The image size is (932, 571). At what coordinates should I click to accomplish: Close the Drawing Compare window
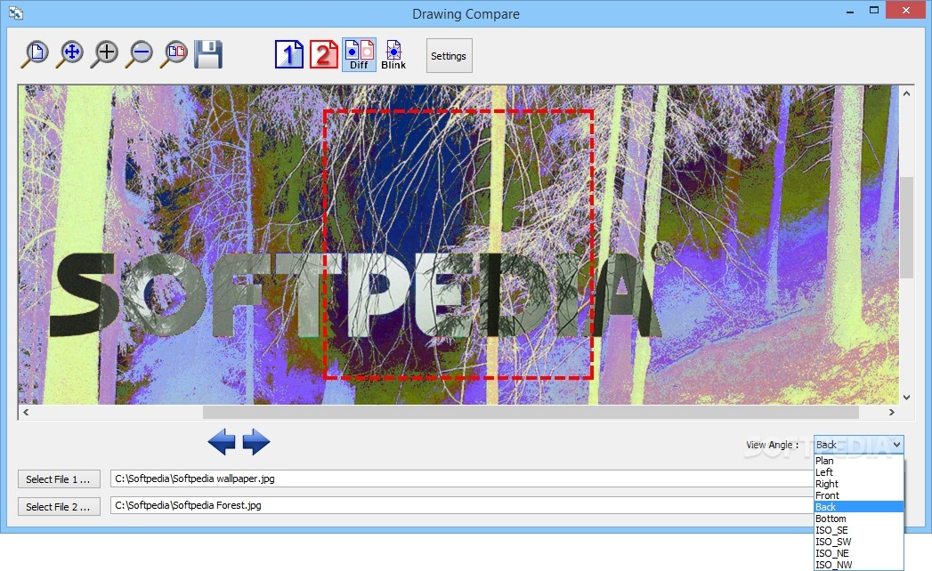click(906, 10)
